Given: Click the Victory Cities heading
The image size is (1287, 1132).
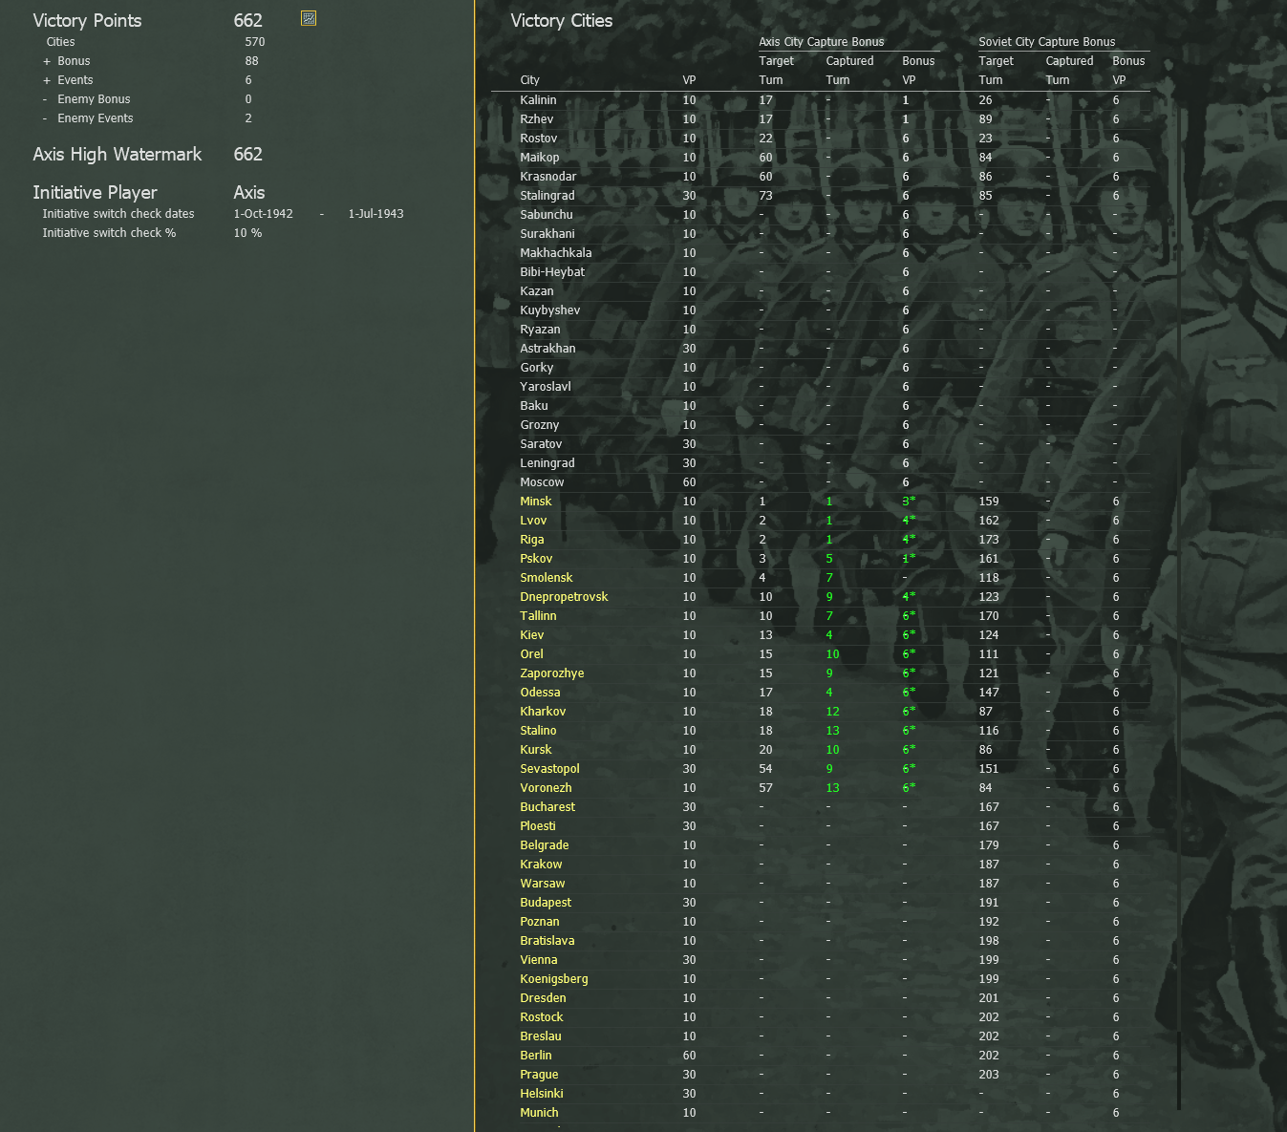Looking at the screenshot, I should coord(562,20).
